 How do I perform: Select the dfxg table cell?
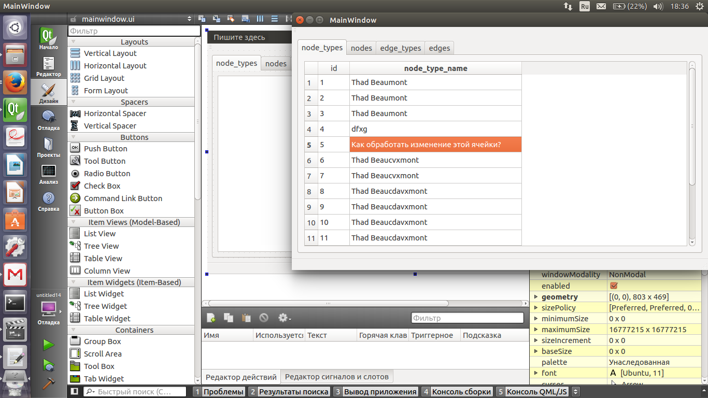point(435,129)
